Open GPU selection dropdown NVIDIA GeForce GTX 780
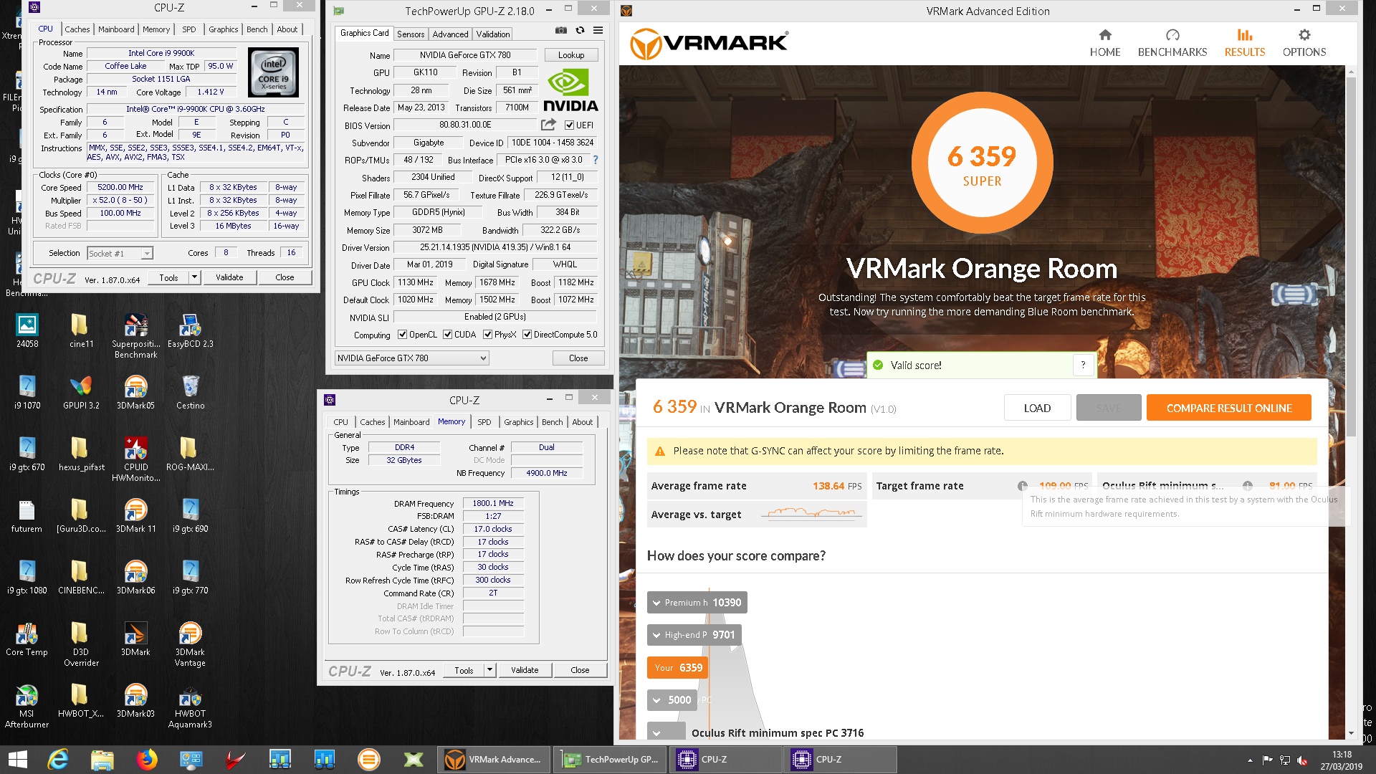The height and width of the screenshot is (774, 1376). pyautogui.click(x=412, y=358)
